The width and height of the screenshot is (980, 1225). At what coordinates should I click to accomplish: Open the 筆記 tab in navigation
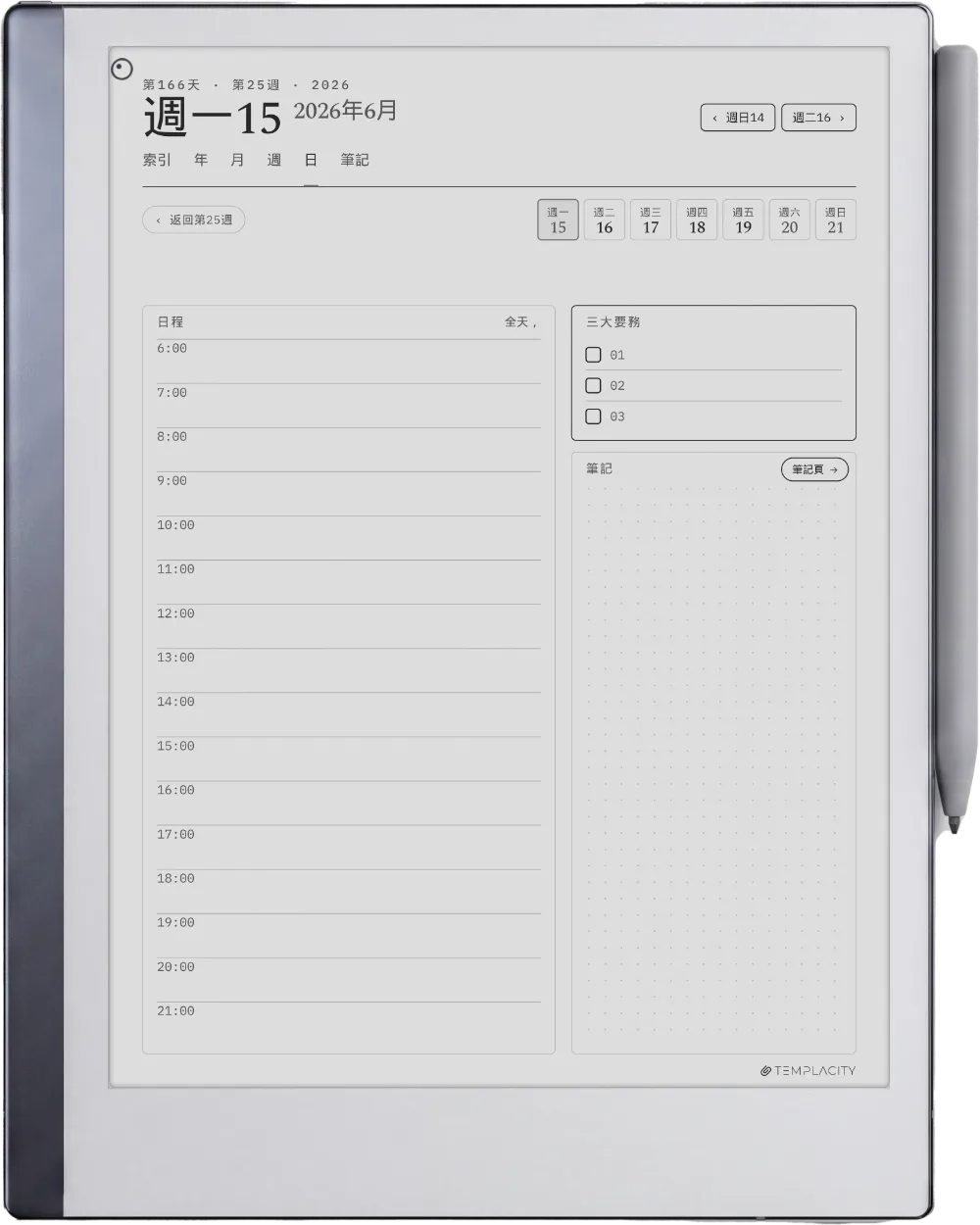tap(355, 160)
